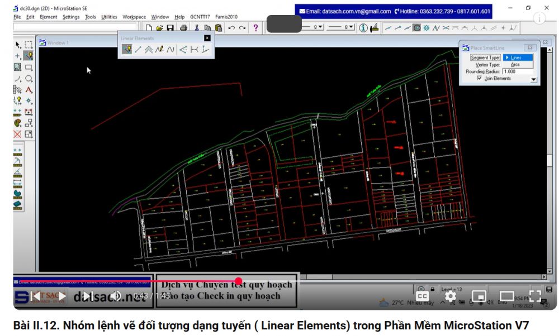This screenshot has width=559, height=336.
Task: Toggle the Join Elements checkbox
Action: coord(479,79)
